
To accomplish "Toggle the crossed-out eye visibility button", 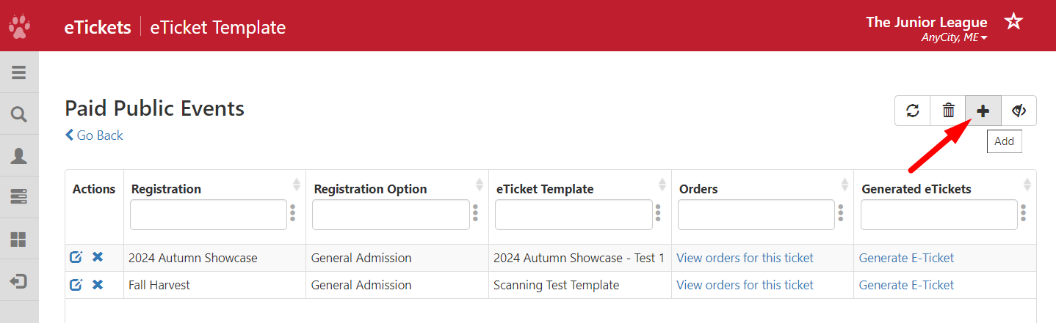I will [1019, 111].
